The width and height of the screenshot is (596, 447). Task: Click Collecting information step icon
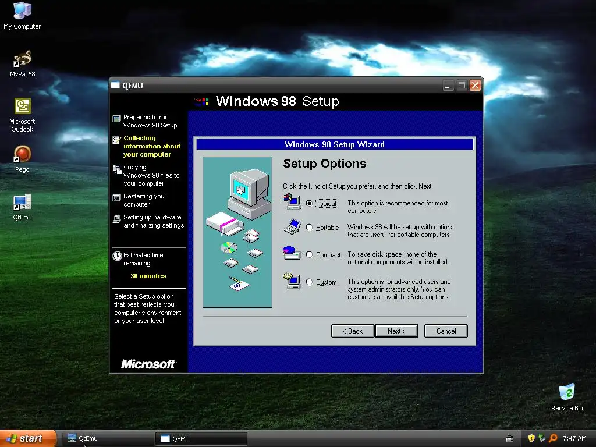pos(116,140)
